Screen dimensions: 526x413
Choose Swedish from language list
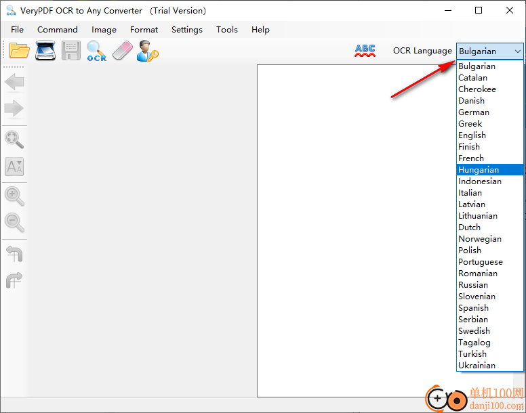(490, 330)
